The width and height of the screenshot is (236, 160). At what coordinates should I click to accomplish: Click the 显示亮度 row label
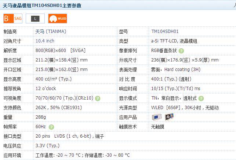point(12,79)
